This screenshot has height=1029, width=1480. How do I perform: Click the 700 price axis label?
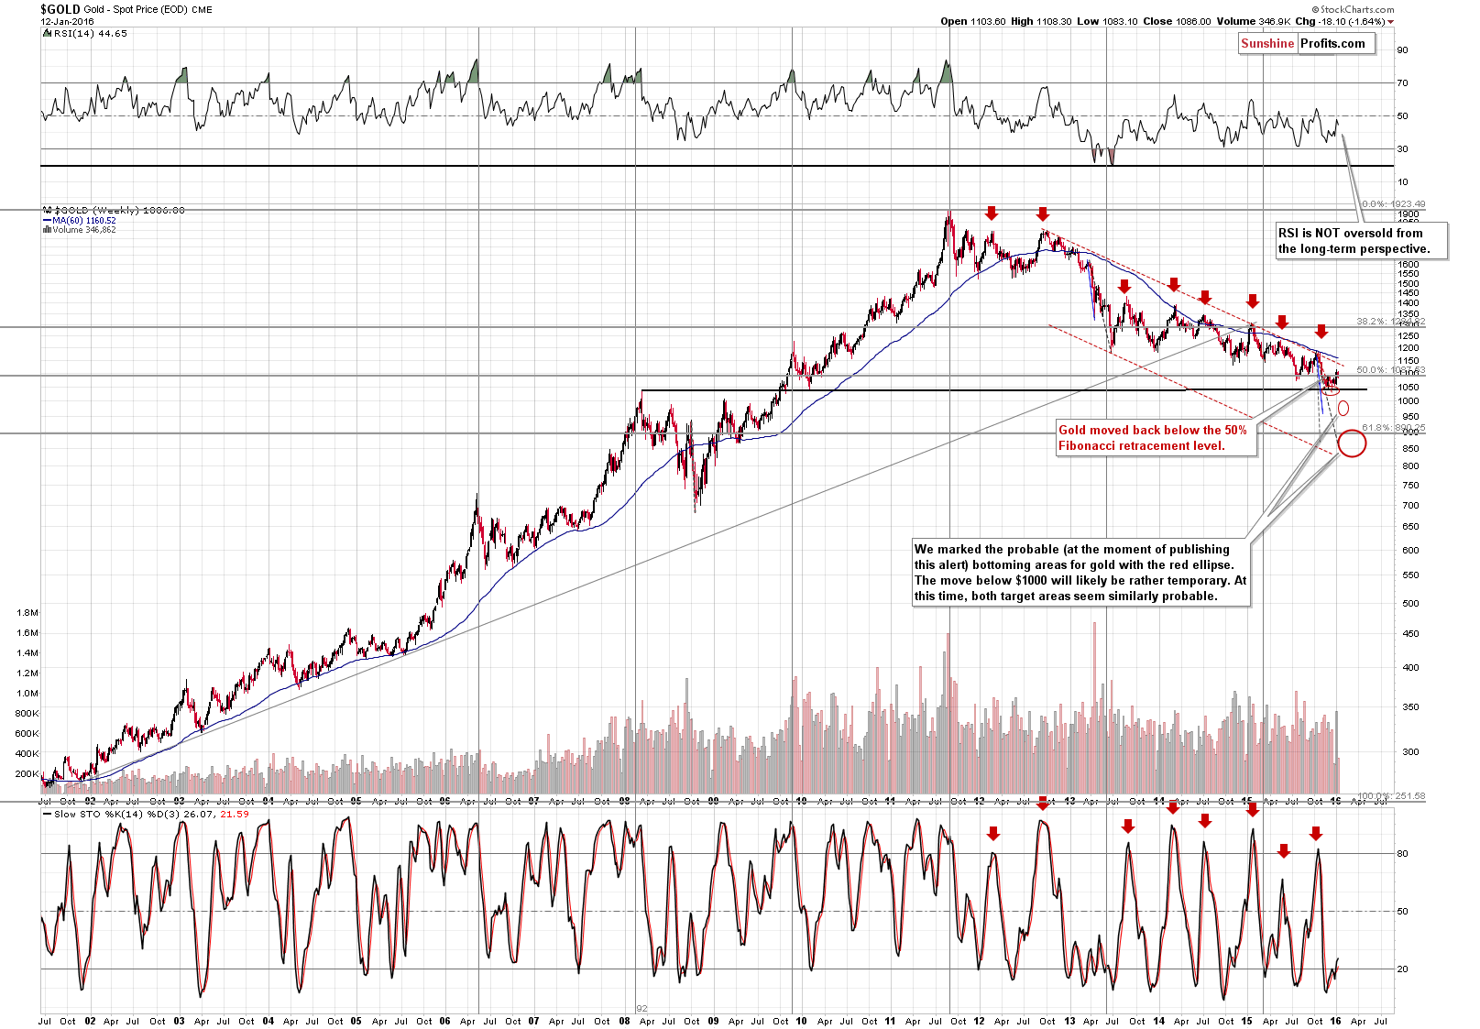[1409, 505]
